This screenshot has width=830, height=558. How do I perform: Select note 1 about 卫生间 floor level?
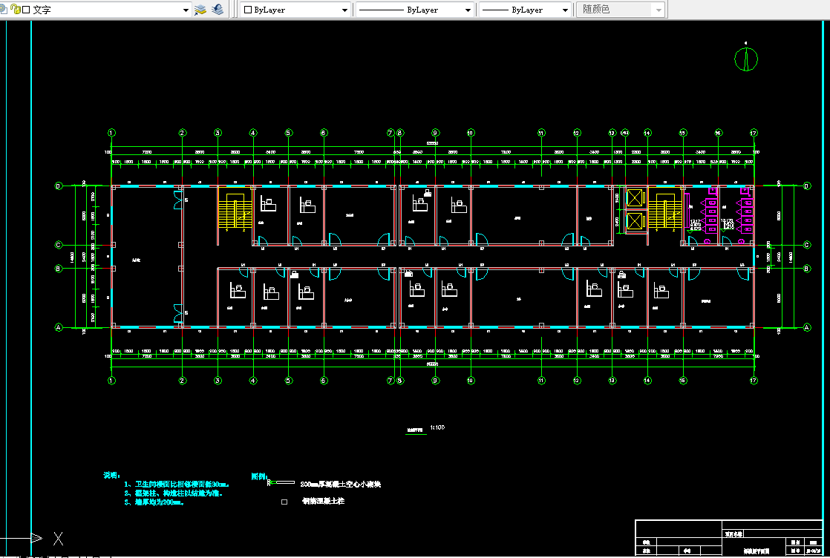177,484
